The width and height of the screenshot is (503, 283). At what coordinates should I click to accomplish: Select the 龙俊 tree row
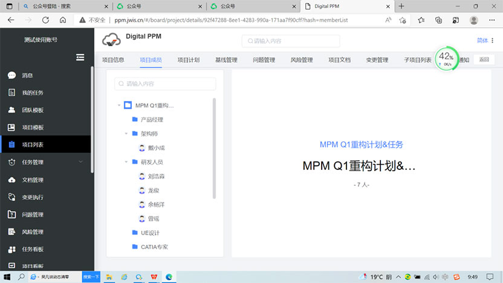click(165, 190)
